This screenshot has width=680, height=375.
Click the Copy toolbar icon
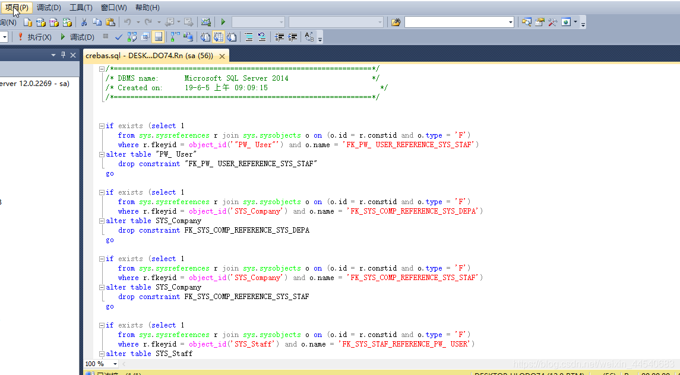[x=97, y=22]
